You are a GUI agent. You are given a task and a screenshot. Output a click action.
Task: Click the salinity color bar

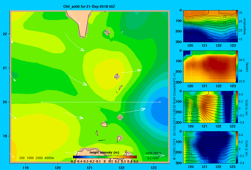tap(237, 66)
